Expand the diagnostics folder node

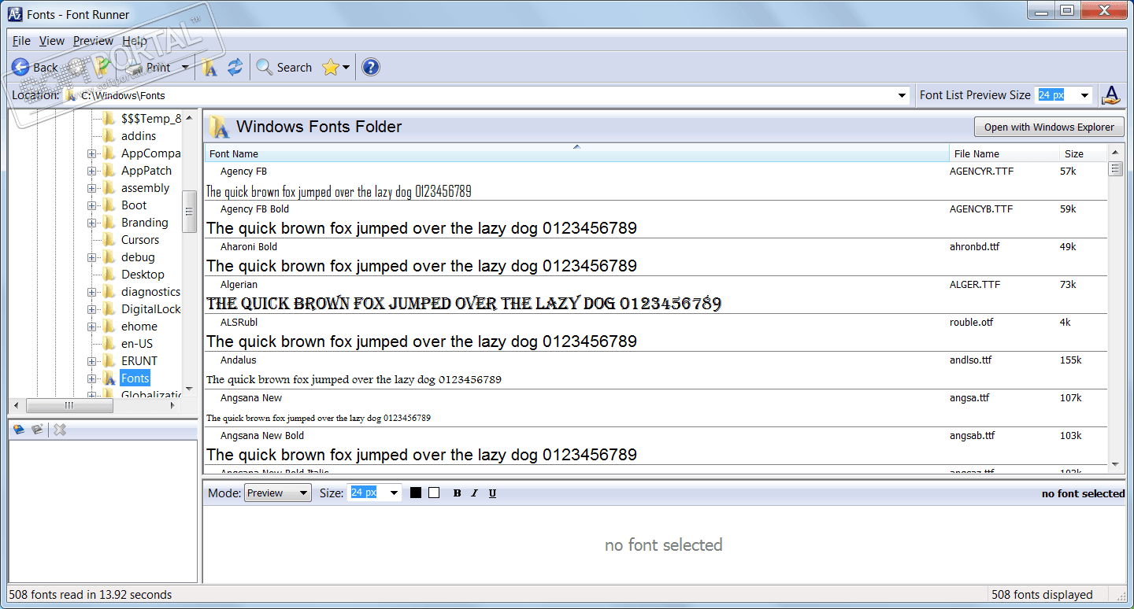coord(91,292)
